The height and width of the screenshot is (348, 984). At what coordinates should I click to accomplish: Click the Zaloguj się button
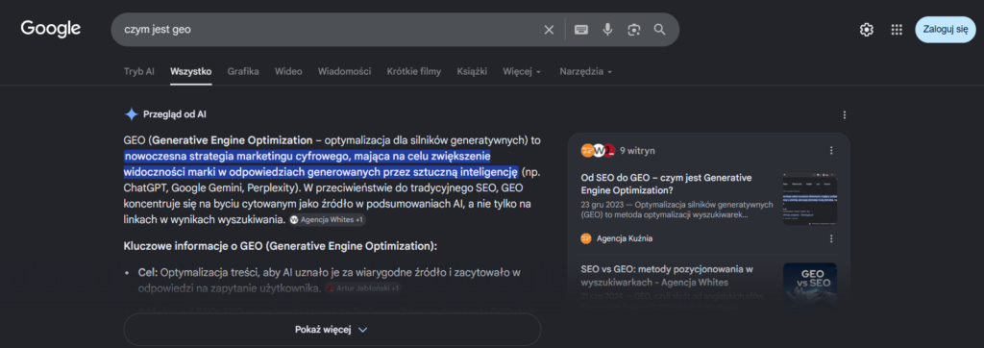(x=946, y=30)
